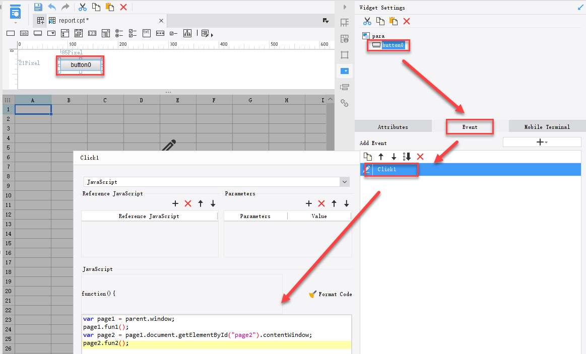Add a Reference JavaScript entry with plus
Viewport: 586px width, 354px height.
point(175,203)
